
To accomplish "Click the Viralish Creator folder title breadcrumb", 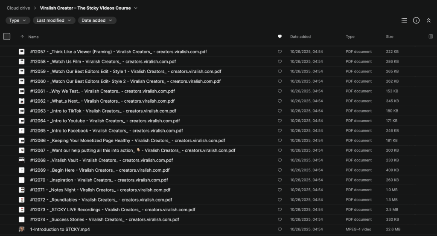I will click(85, 8).
